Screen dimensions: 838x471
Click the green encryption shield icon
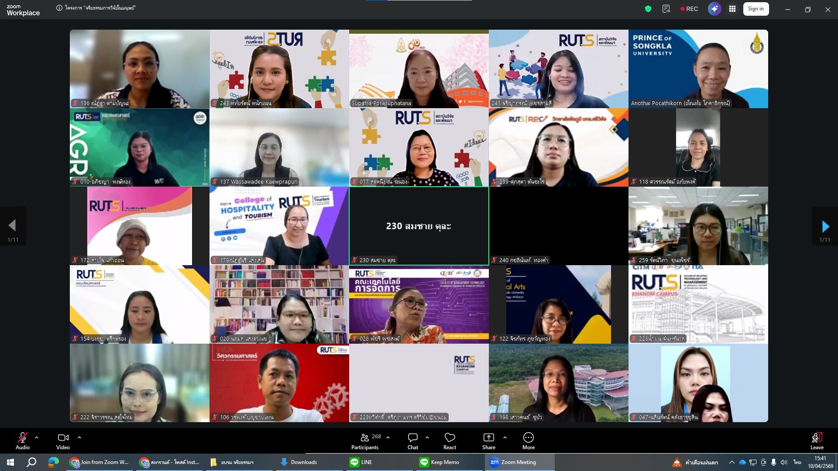coord(648,9)
